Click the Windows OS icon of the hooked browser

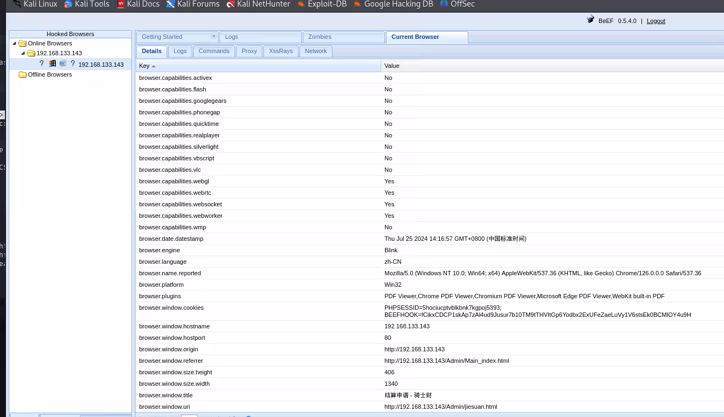pos(53,64)
